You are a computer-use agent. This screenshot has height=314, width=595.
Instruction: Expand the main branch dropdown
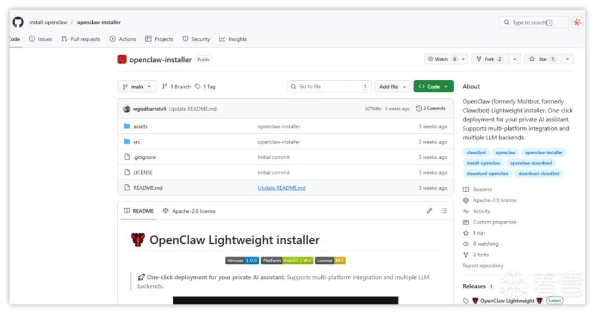pos(137,87)
